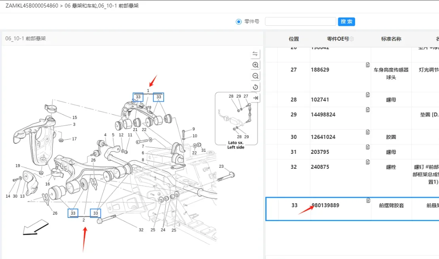Click 车身高度传感器球头 standard name cell
This screenshot has height=259, width=439.
pyautogui.click(x=391, y=74)
